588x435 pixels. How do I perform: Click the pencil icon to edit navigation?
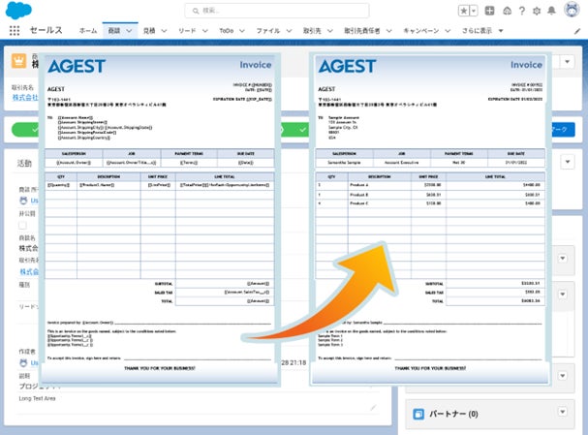click(577, 32)
